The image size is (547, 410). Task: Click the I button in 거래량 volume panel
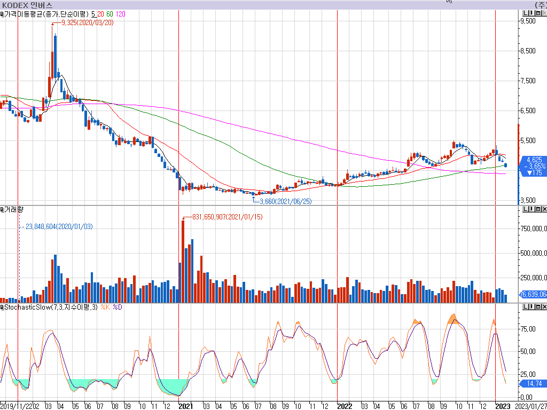(532, 209)
